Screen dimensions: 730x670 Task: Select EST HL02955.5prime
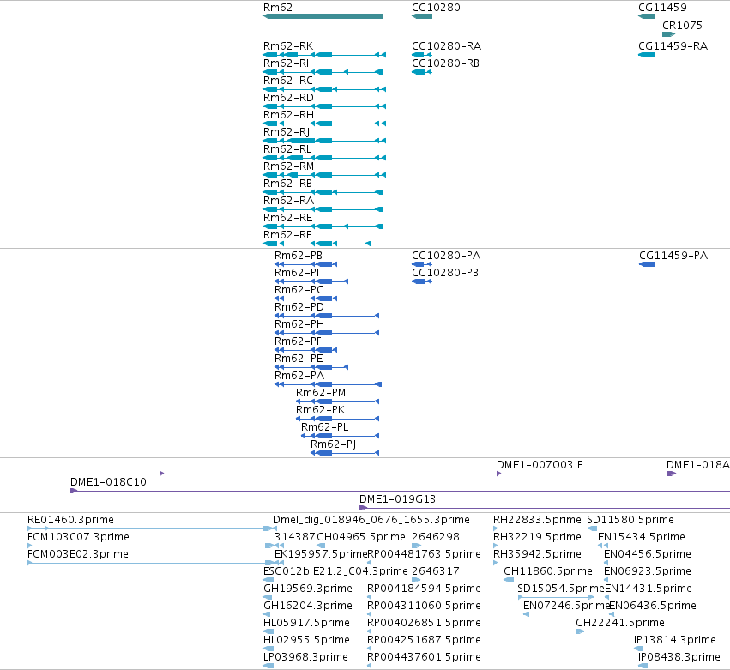(x=268, y=649)
